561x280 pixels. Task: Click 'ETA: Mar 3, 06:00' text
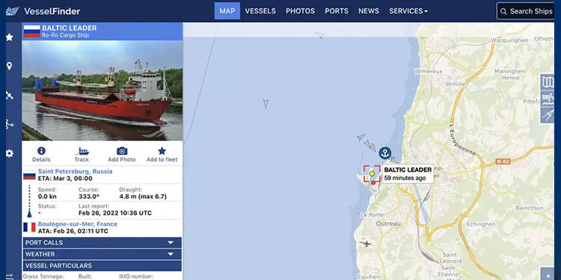click(x=65, y=178)
